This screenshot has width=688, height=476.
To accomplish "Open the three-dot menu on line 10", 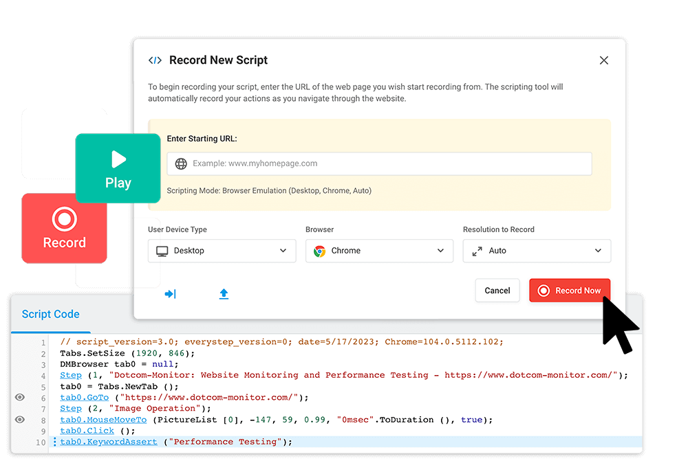I will coord(54,442).
